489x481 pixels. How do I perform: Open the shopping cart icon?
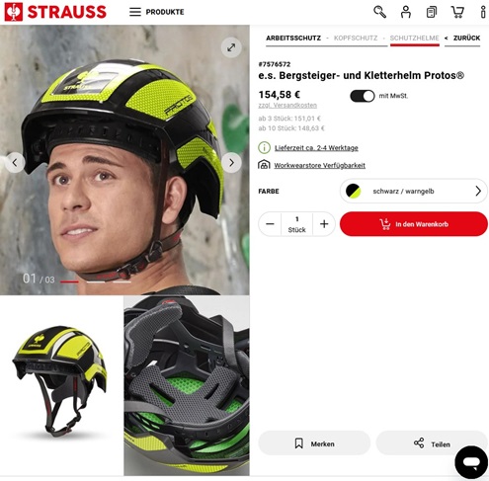457,12
